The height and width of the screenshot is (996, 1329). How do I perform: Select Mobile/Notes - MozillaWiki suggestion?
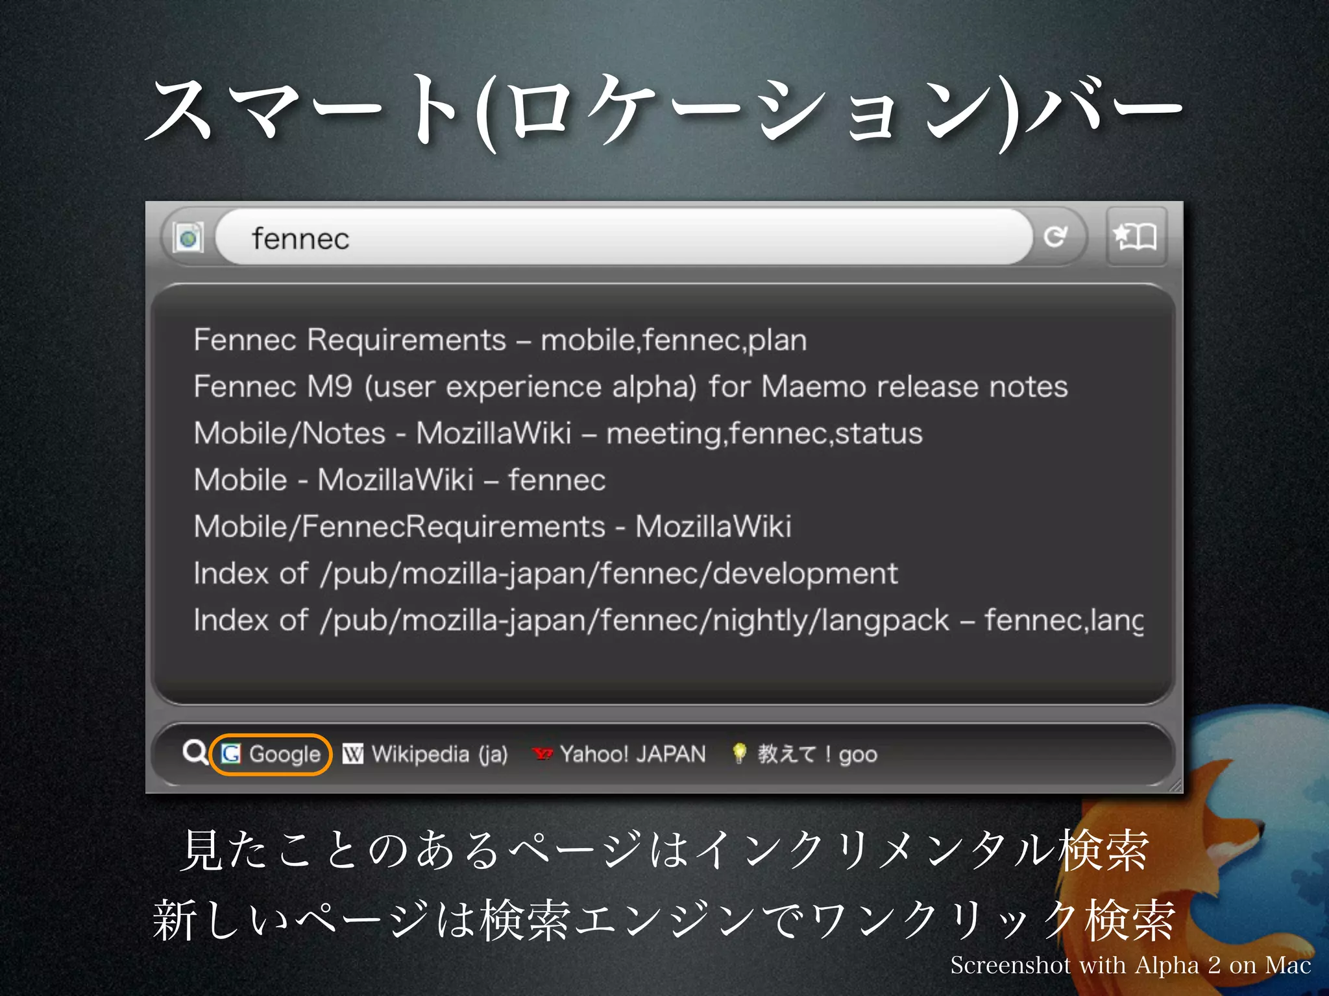point(558,433)
